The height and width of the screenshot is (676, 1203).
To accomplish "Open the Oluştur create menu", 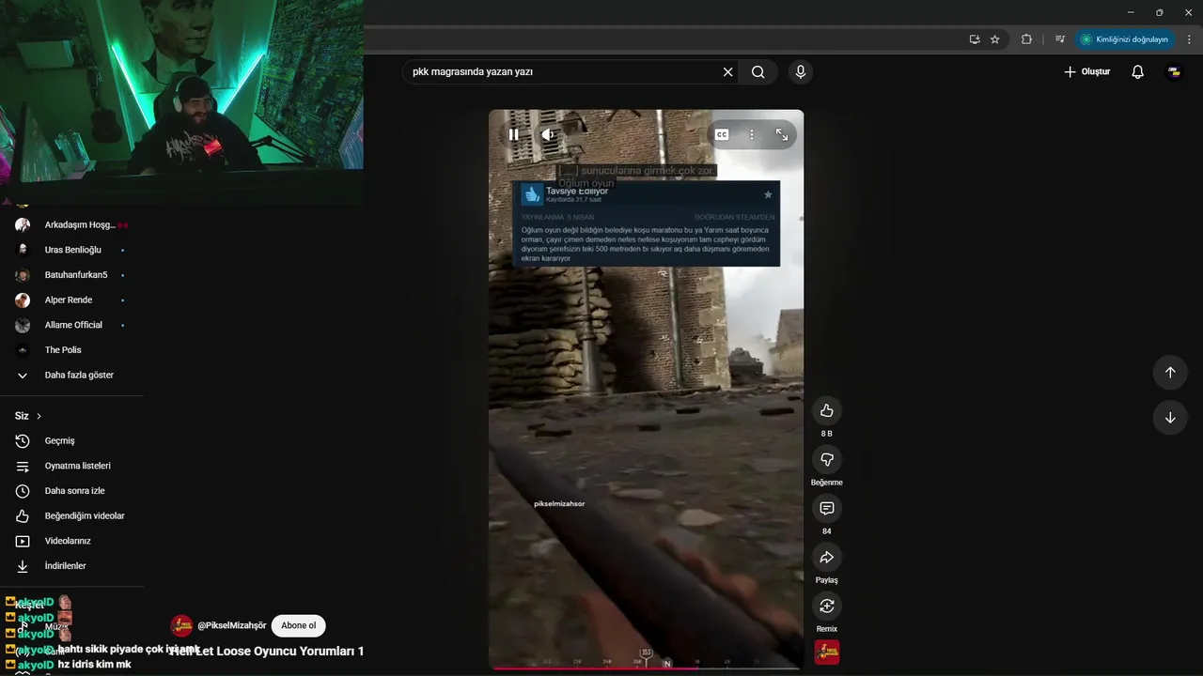I will [1087, 71].
